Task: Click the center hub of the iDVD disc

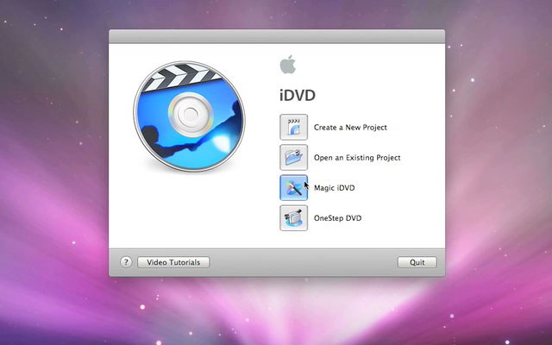Action: click(x=190, y=111)
